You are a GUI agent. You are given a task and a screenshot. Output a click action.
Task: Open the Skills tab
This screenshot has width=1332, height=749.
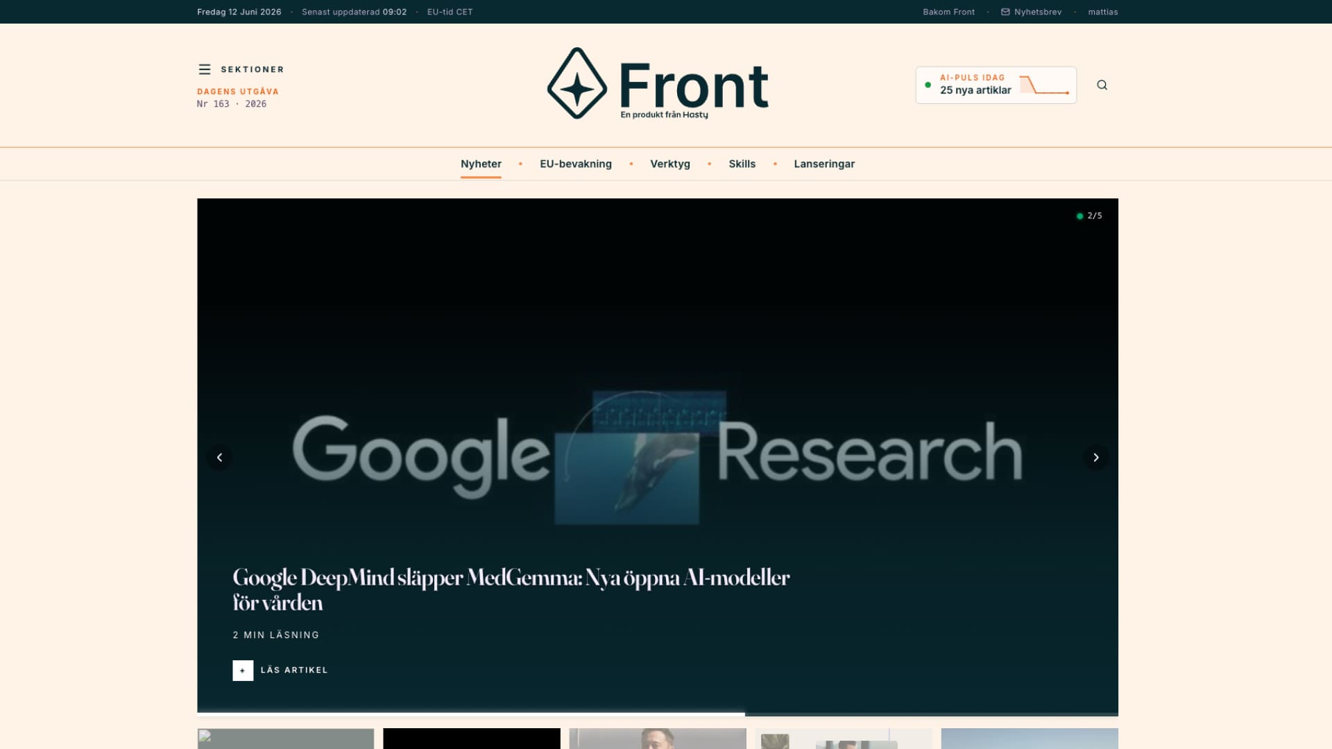tap(742, 164)
